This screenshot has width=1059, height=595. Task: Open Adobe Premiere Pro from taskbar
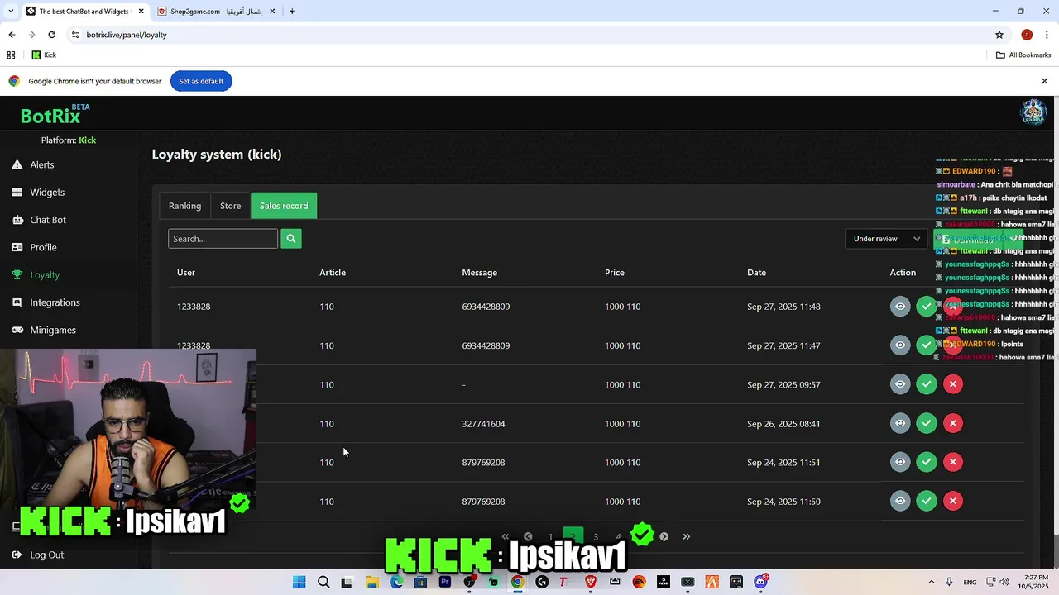[x=445, y=582]
